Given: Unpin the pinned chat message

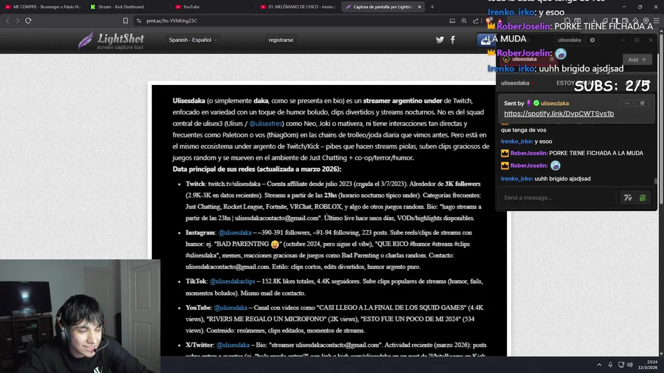Looking at the screenshot, I should [642, 103].
